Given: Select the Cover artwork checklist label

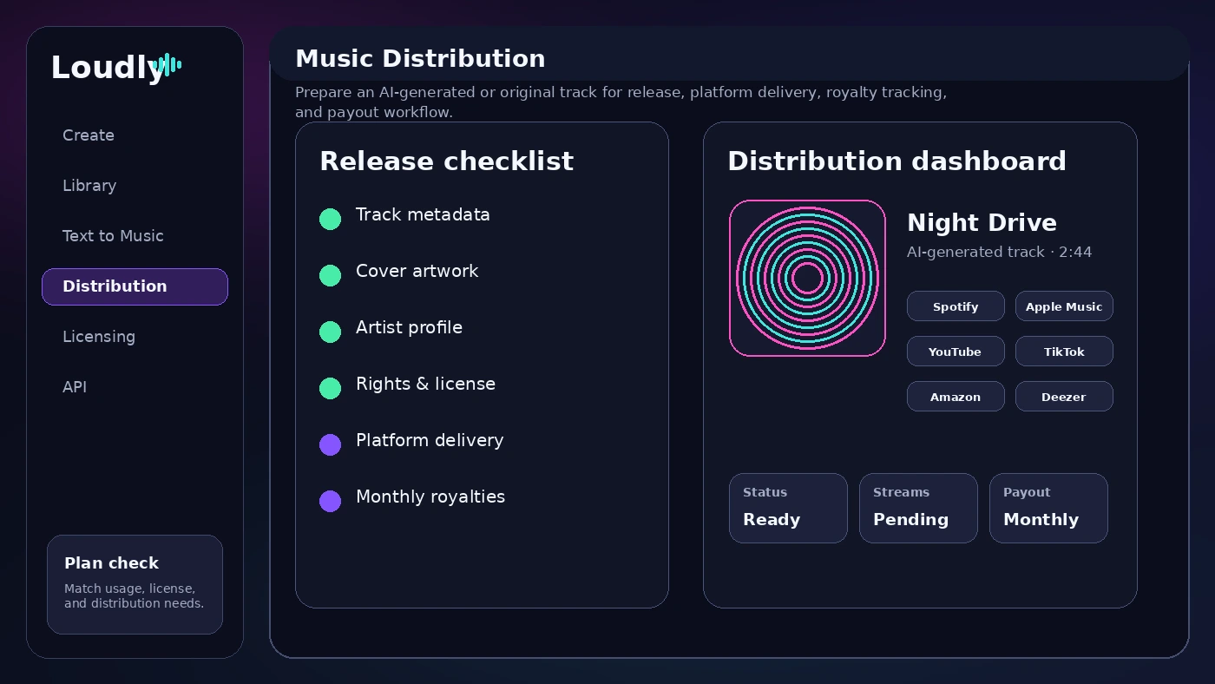Looking at the screenshot, I should (417, 271).
